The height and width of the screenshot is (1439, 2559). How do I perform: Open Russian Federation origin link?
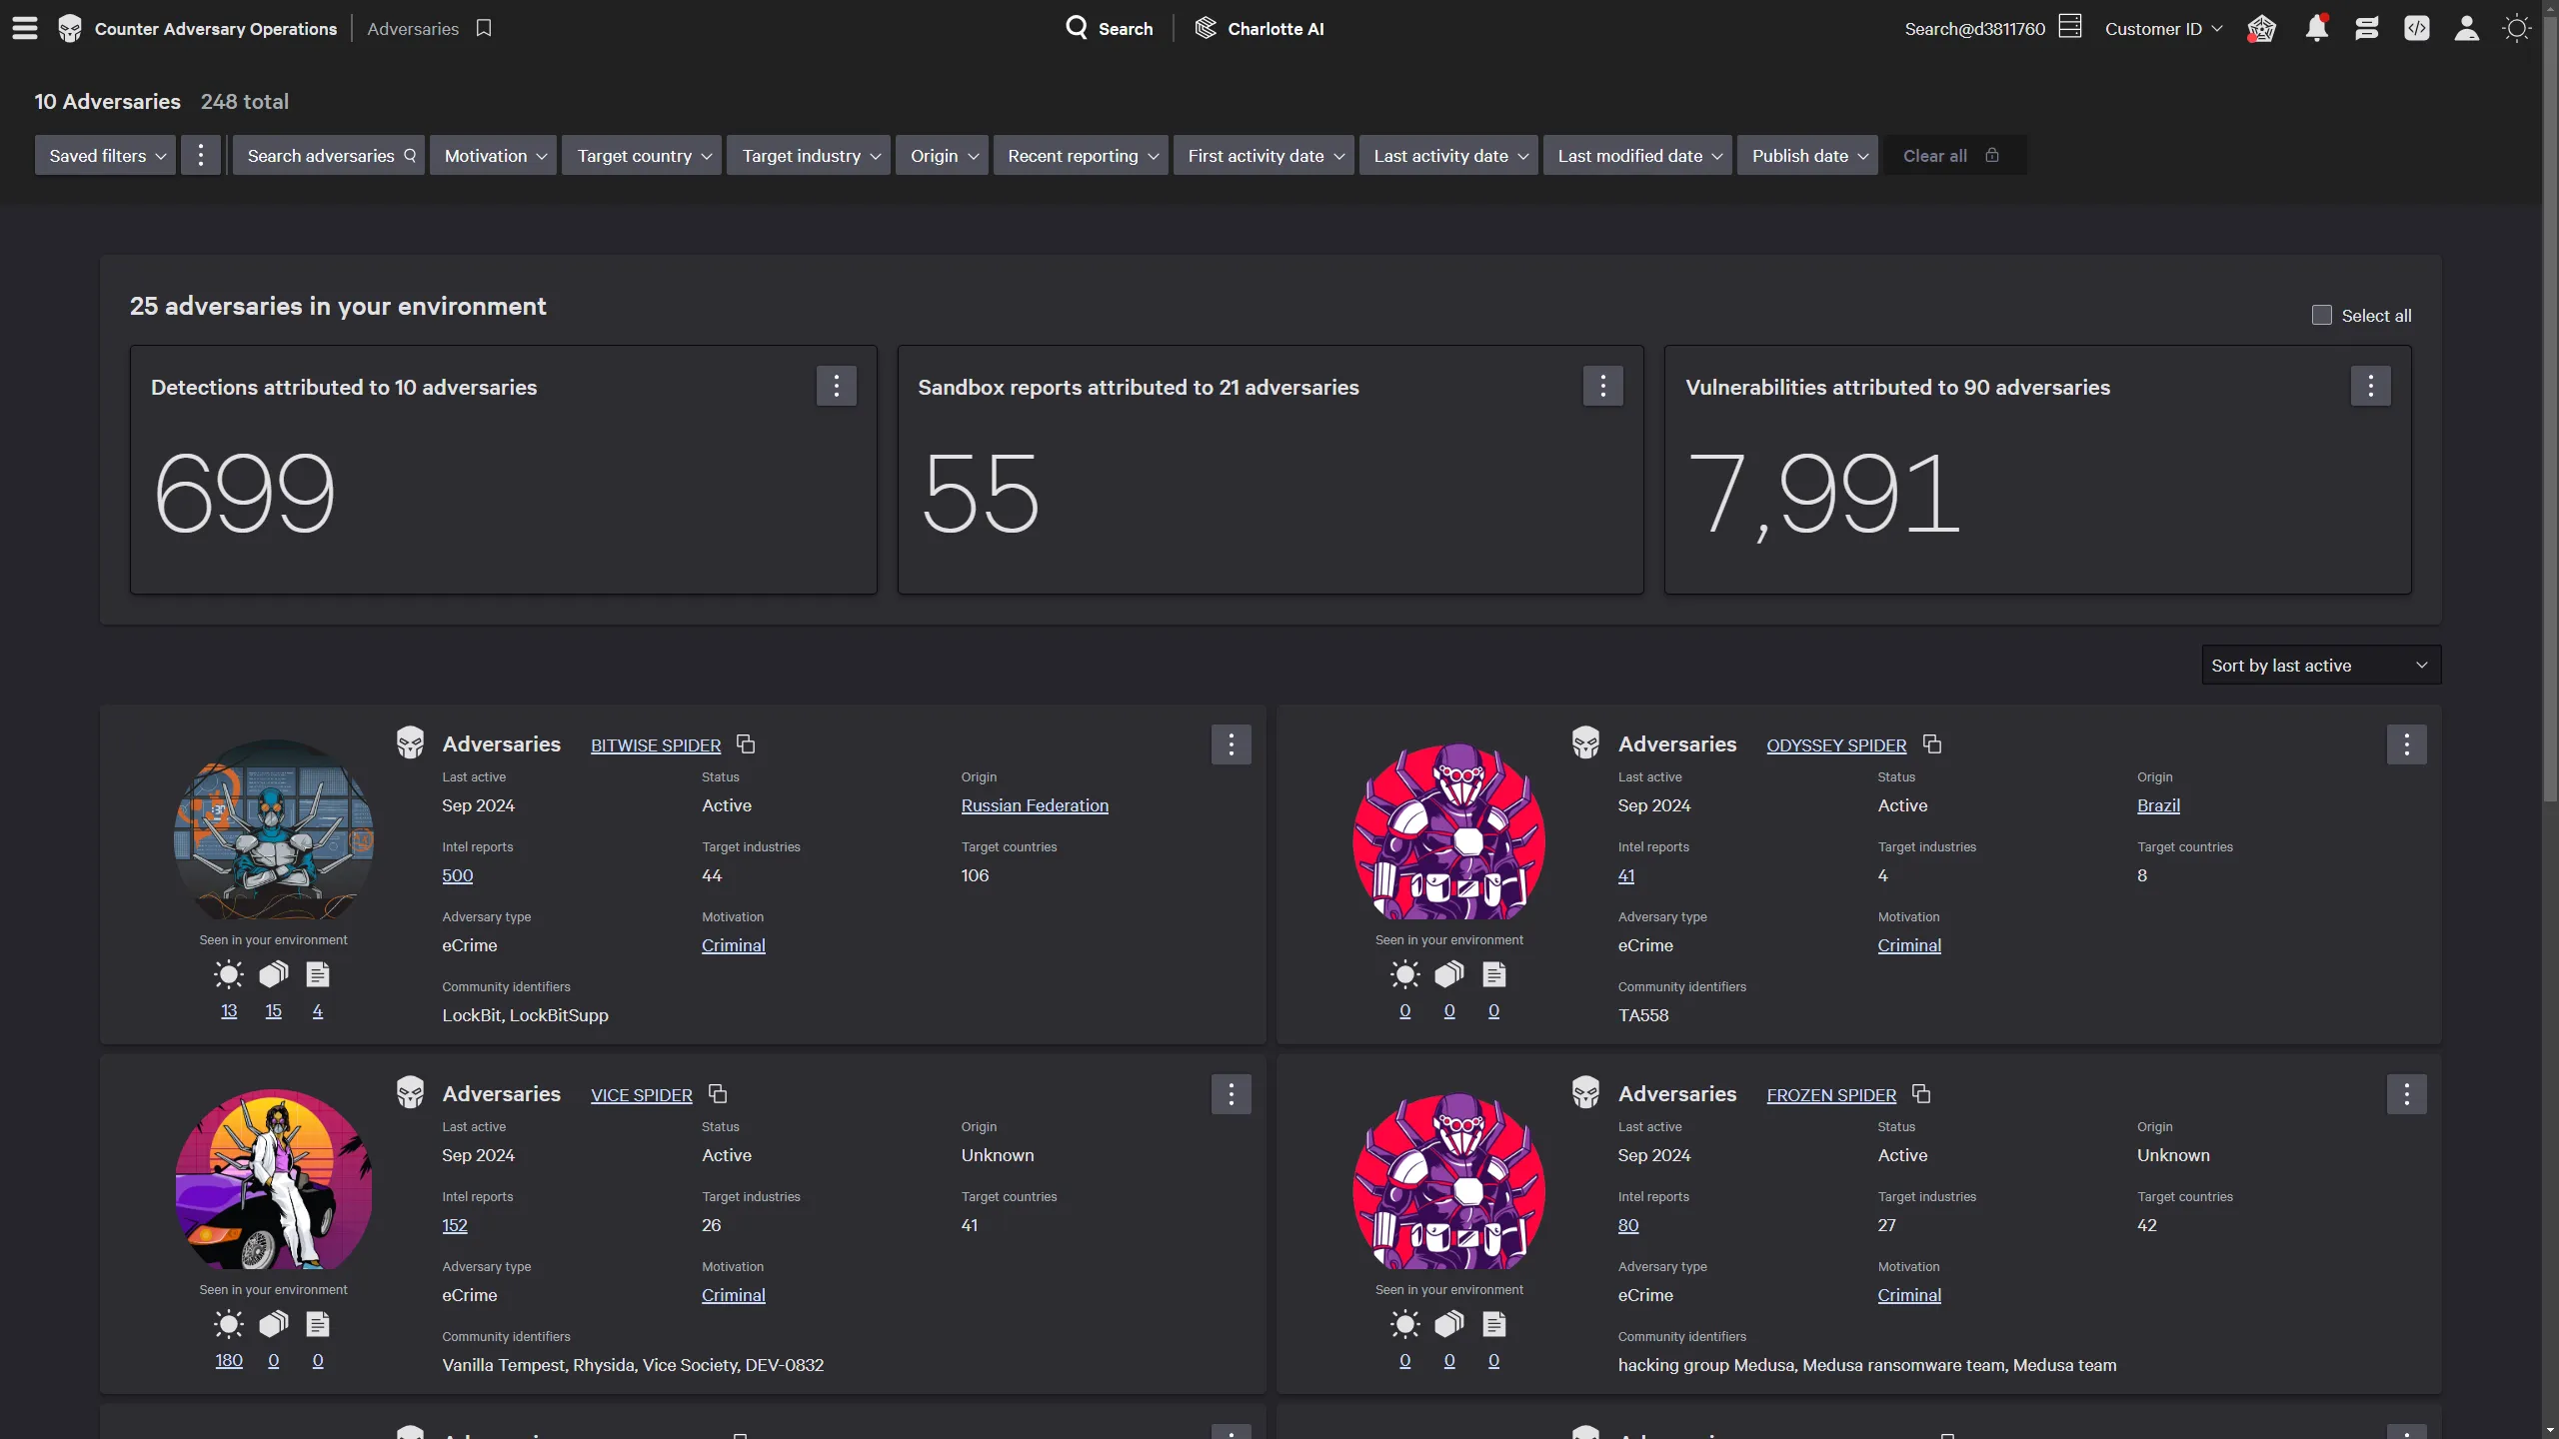point(1035,805)
